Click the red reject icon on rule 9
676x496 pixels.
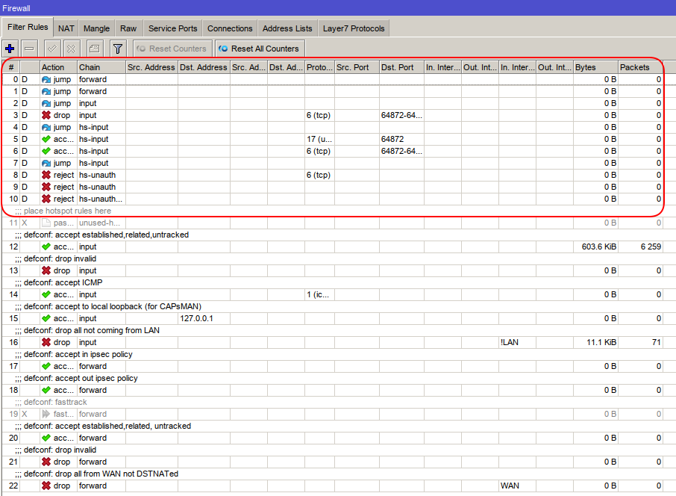46,187
